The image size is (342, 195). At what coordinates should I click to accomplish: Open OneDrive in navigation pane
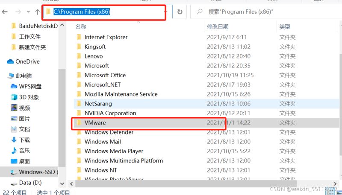[x=27, y=61]
